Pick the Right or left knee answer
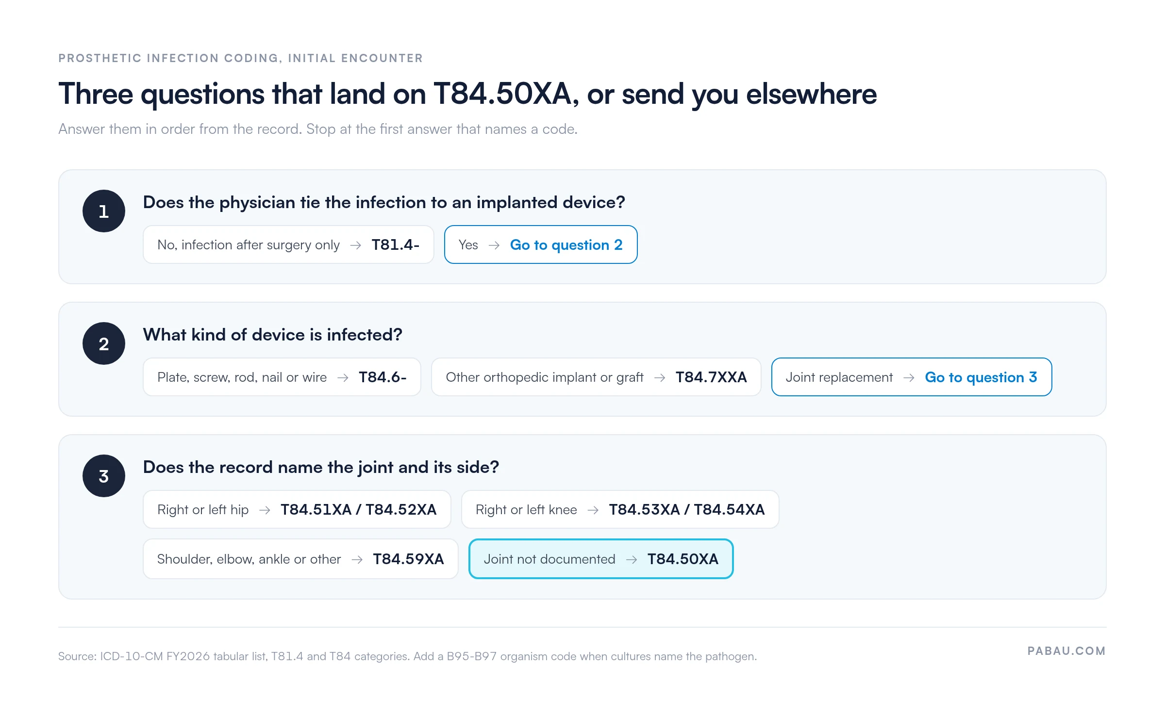This screenshot has width=1165, height=715. click(x=620, y=509)
